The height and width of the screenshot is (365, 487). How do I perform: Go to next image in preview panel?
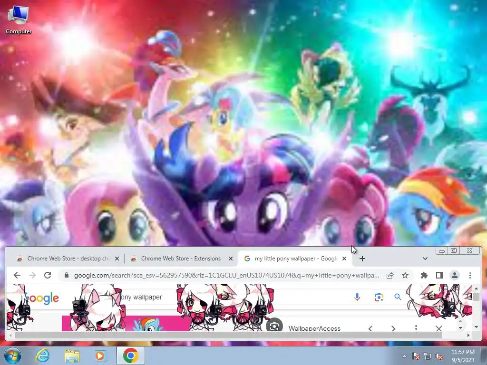(393, 328)
